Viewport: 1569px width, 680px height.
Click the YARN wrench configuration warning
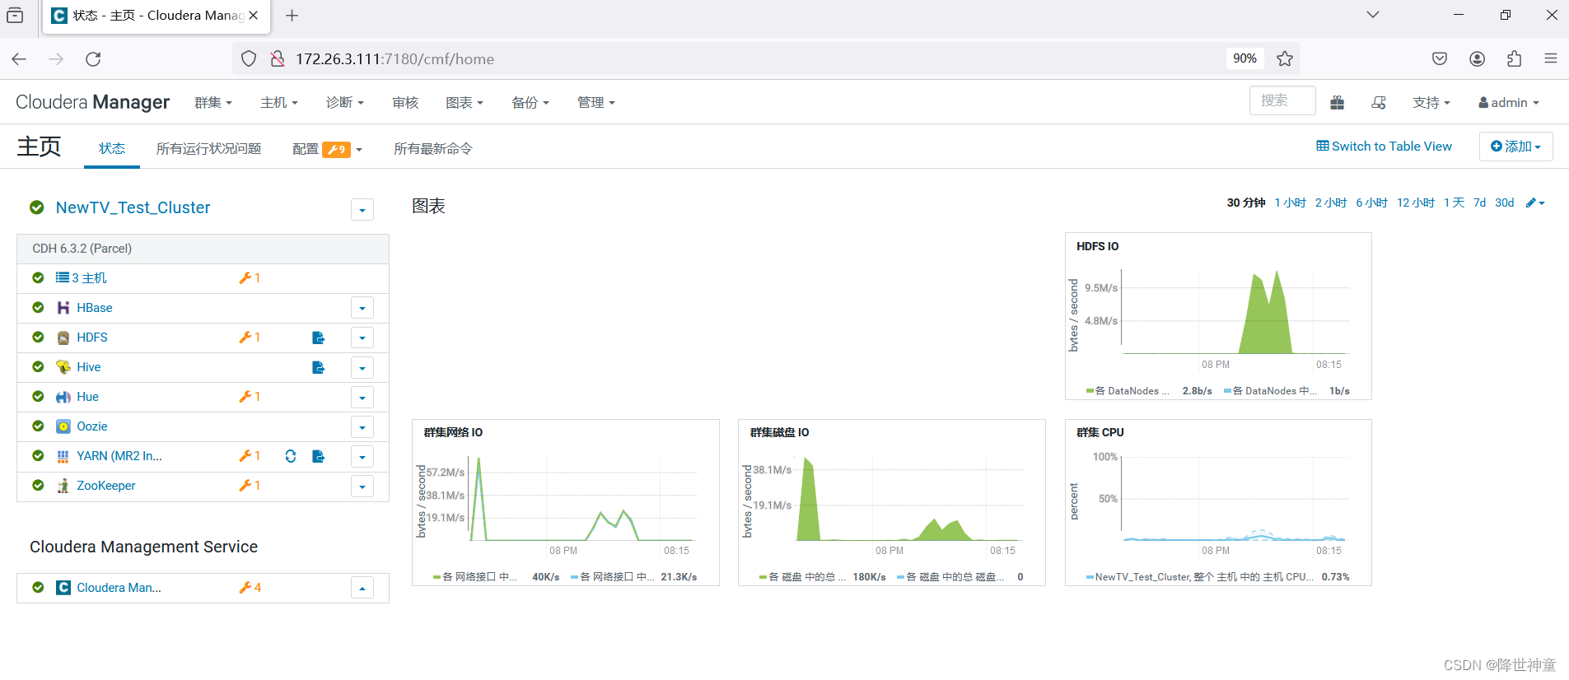[x=250, y=456]
